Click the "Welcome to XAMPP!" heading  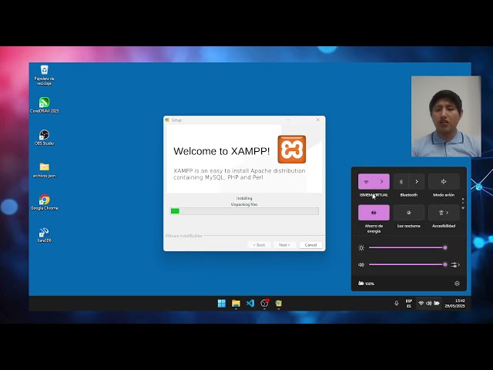(222, 151)
